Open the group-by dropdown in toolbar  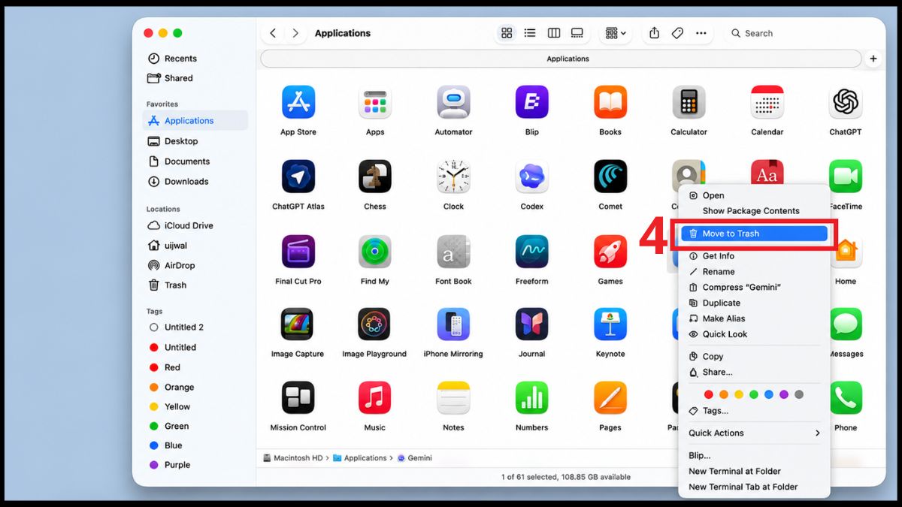(616, 33)
